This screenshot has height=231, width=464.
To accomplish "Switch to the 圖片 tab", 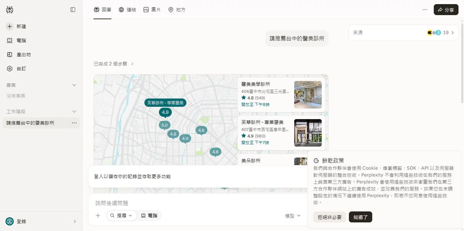I will tap(152, 10).
